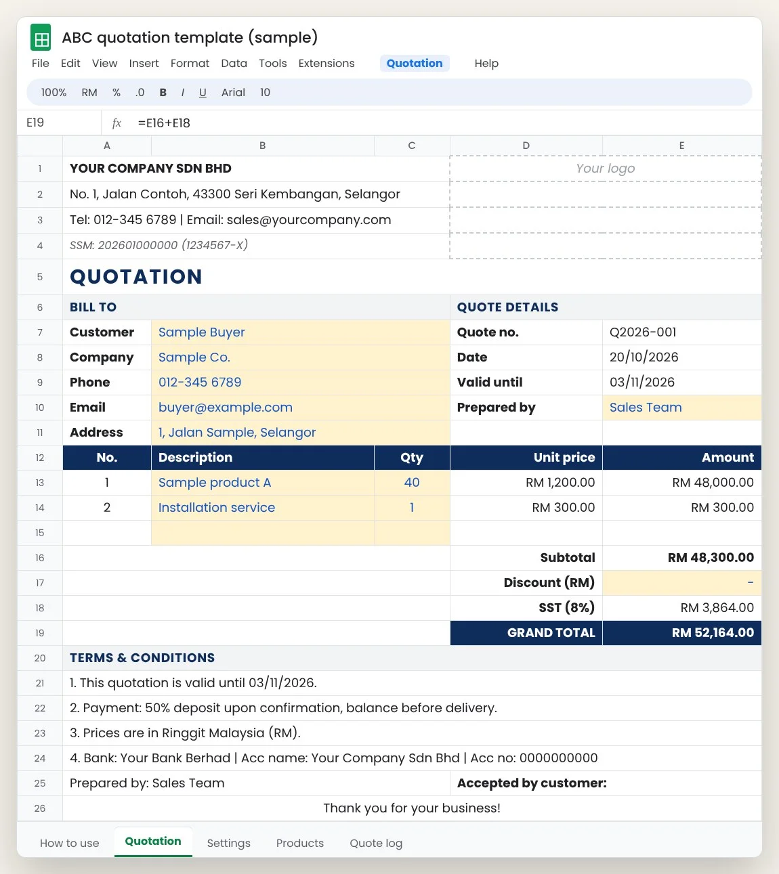The height and width of the screenshot is (874, 779).
Task: Click the Thank you for your business cell
Action: click(412, 808)
